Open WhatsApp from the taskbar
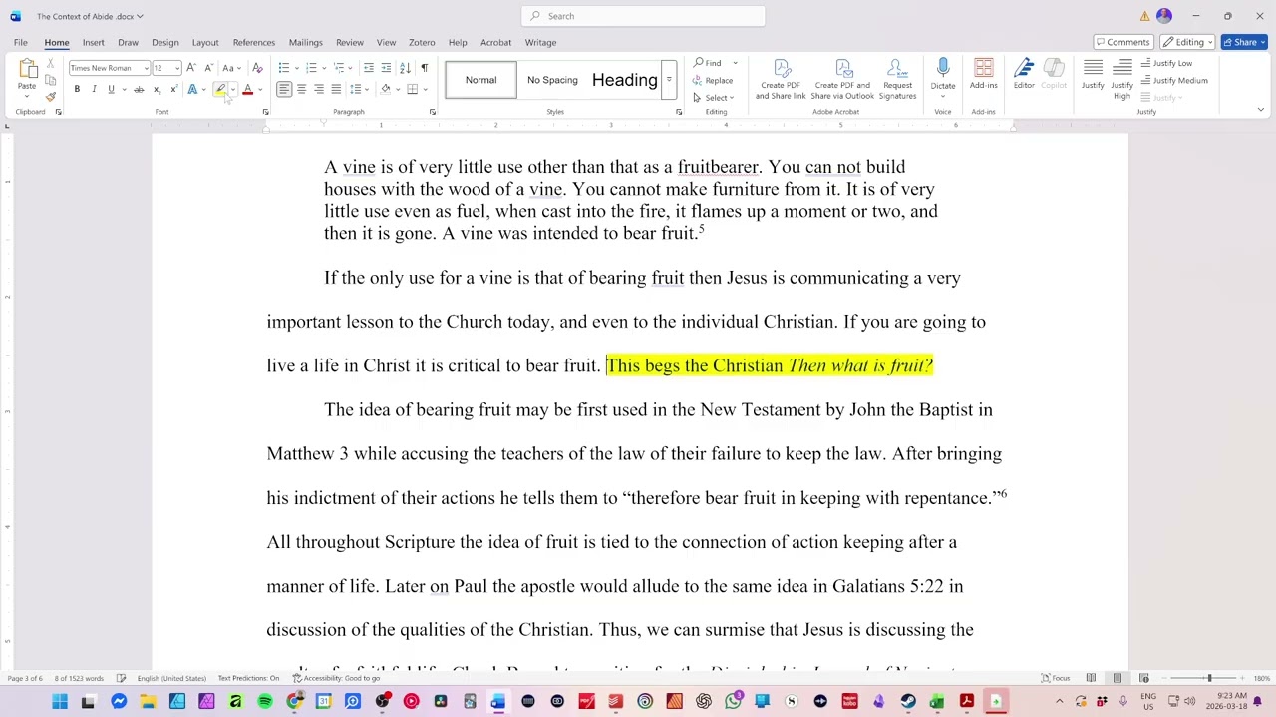The height and width of the screenshot is (717, 1276). coord(733,702)
